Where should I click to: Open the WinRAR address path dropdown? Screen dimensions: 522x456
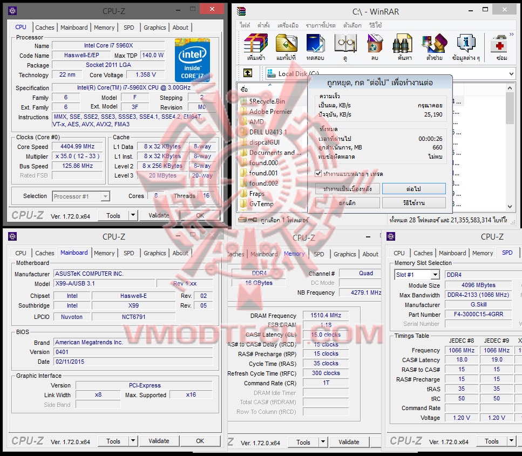pyautogui.click(x=511, y=73)
